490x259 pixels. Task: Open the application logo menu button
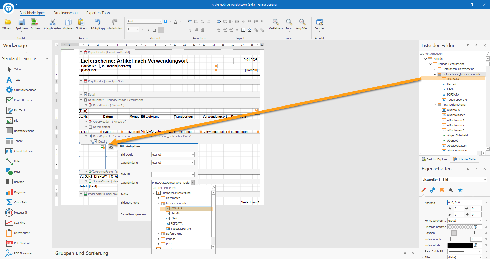pyautogui.click(x=8, y=8)
